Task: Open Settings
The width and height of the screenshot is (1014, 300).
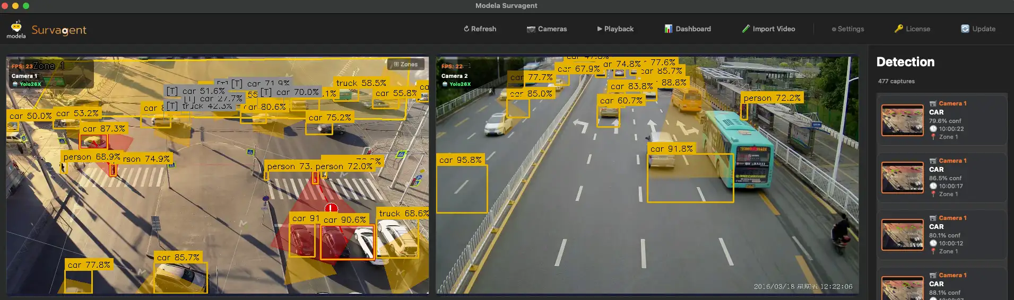Action: click(848, 29)
